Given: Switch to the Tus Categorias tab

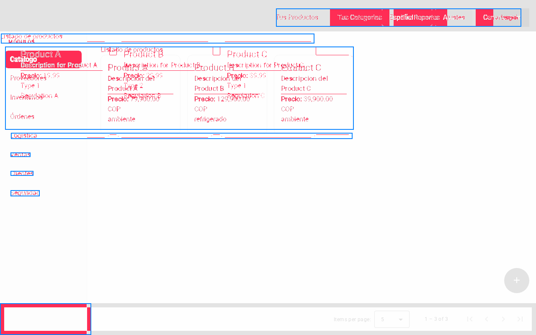Looking at the screenshot, I should (x=360, y=18).
